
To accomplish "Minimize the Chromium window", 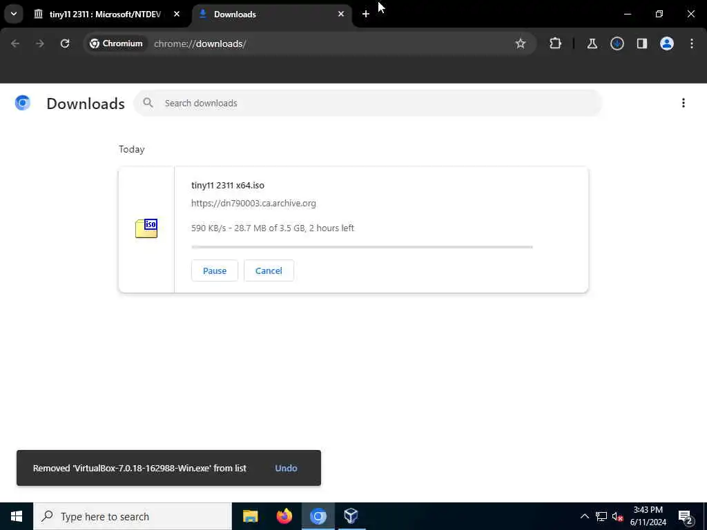I will click(x=628, y=14).
